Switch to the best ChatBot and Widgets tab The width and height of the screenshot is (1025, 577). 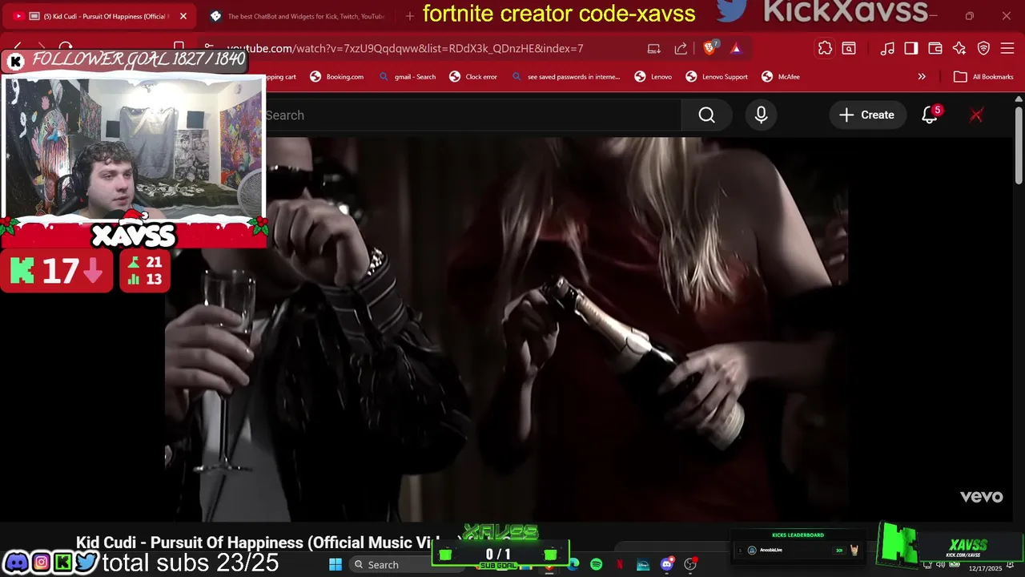point(296,16)
